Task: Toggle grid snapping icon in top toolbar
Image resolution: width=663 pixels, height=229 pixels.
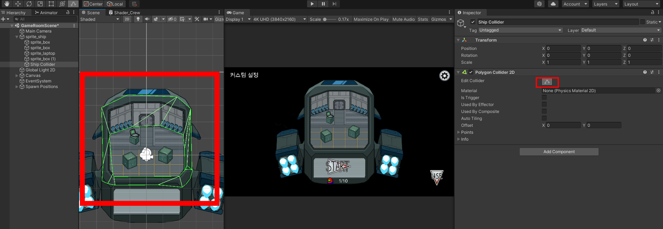Action: click(134, 4)
